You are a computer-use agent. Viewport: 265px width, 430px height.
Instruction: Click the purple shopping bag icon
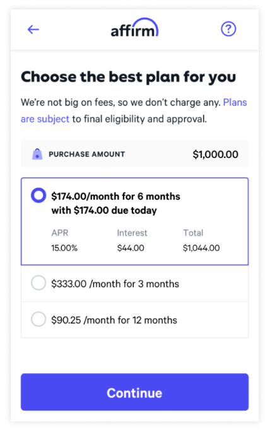click(37, 154)
